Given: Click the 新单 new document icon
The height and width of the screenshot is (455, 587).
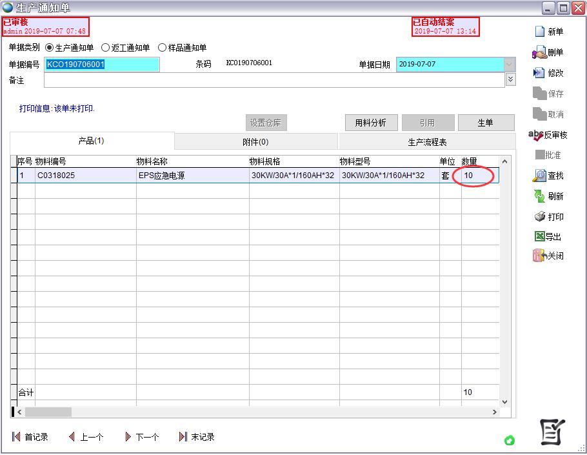Looking at the screenshot, I should 540,32.
